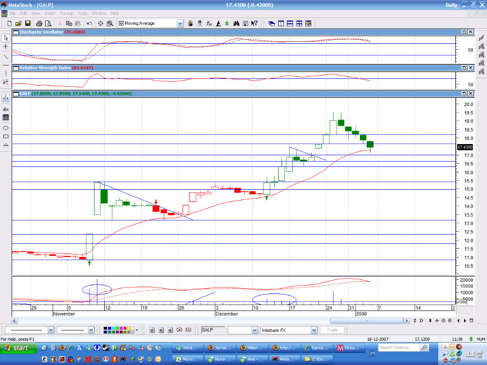Viewport: 487px width, 365px height.
Task: Maximize the GALP price pane
Action: click(464, 93)
